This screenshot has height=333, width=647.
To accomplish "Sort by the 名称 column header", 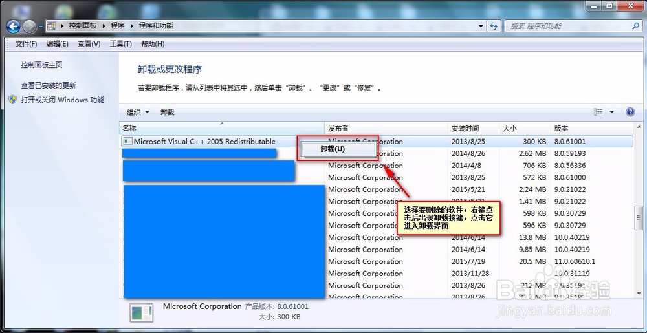I will pyautogui.click(x=222, y=128).
